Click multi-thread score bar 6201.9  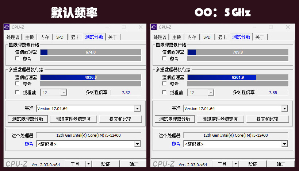pyautogui.click(x=238, y=77)
